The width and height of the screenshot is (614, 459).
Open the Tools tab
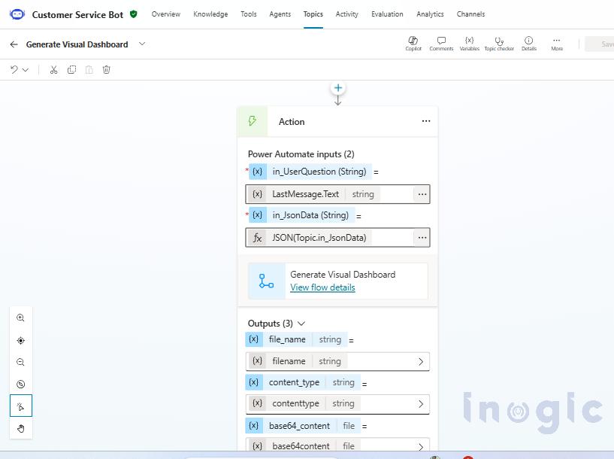coord(249,14)
